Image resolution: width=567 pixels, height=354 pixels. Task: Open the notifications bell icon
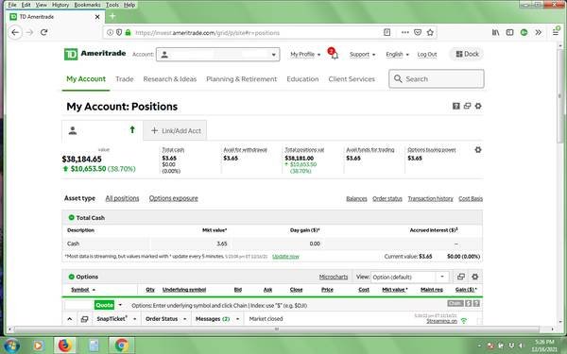point(335,56)
